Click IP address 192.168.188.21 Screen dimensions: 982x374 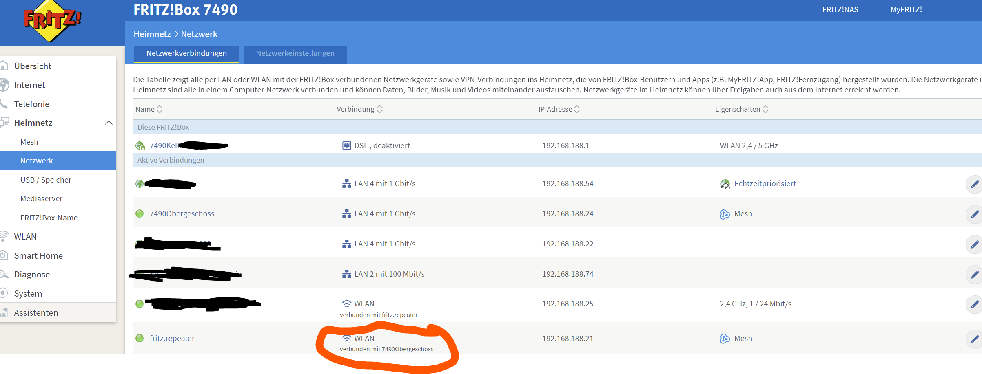click(567, 338)
